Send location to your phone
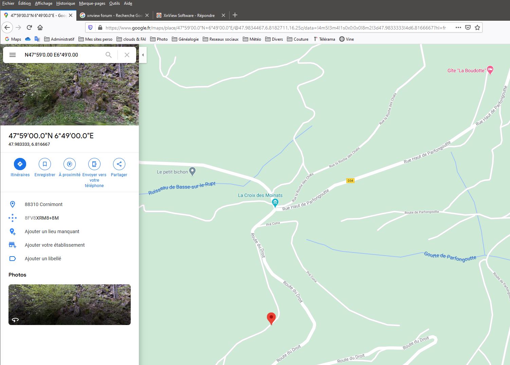Image resolution: width=510 pixels, height=365 pixels. (x=94, y=173)
